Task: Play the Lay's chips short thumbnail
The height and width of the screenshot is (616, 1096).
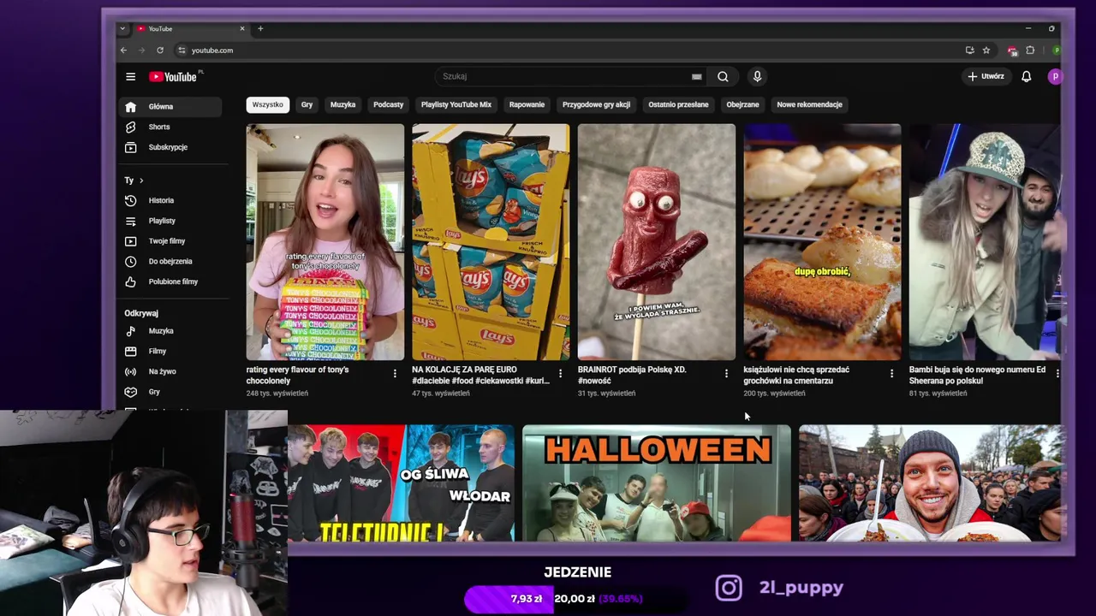Action: pos(491,242)
